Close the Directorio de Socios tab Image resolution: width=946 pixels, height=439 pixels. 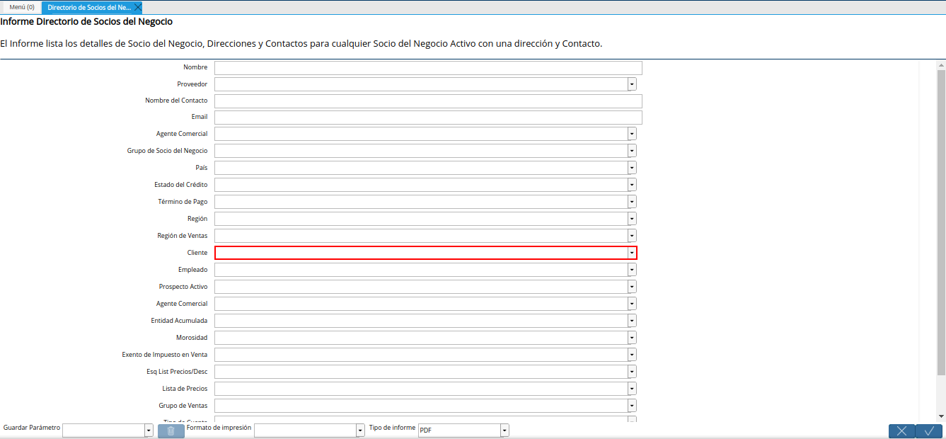point(138,7)
